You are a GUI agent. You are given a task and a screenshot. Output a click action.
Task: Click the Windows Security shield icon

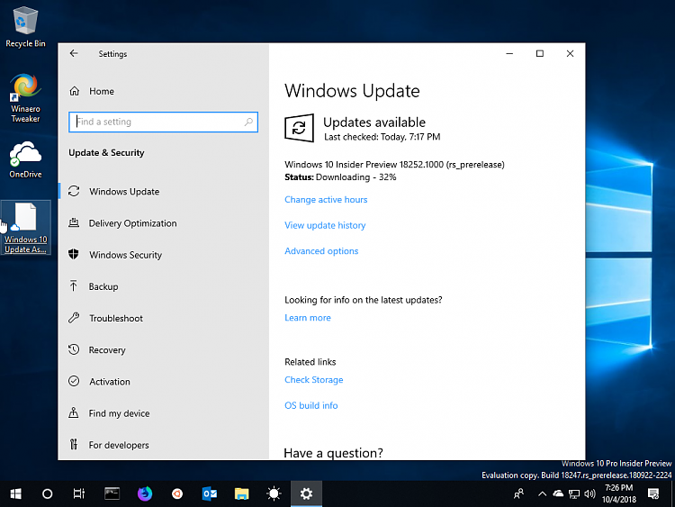74,254
